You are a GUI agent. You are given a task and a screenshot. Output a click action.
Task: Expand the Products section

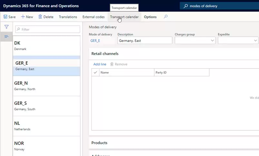tap(174, 143)
